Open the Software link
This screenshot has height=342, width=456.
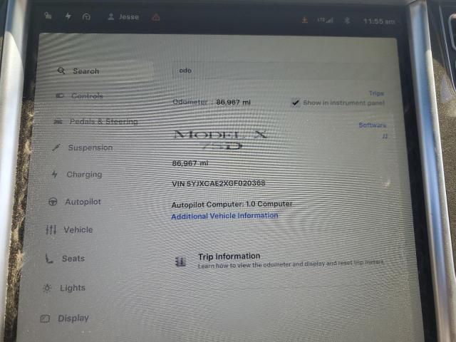click(x=373, y=125)
